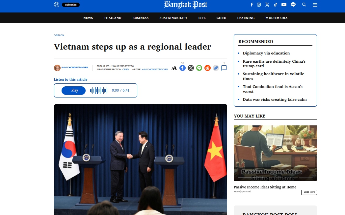Click the search magnifier icon
This screenshot has width=345, height=215.
[x=304, y=5]
